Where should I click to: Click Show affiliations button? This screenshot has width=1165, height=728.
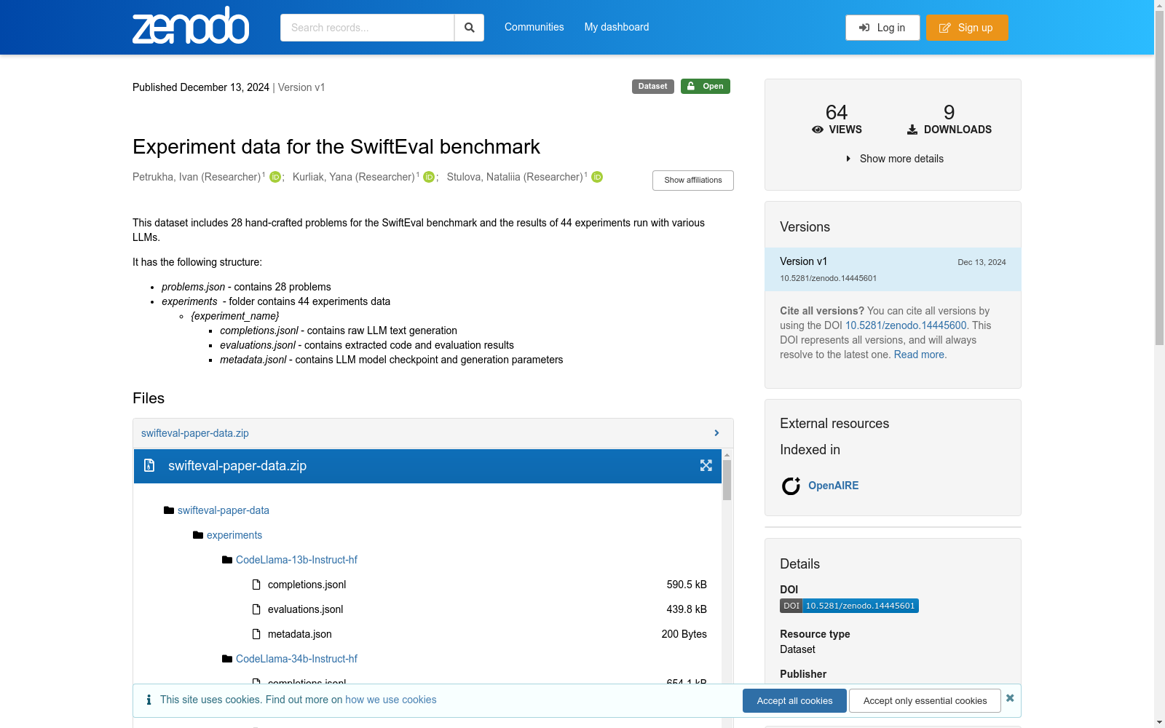click(x=693, y=181)
